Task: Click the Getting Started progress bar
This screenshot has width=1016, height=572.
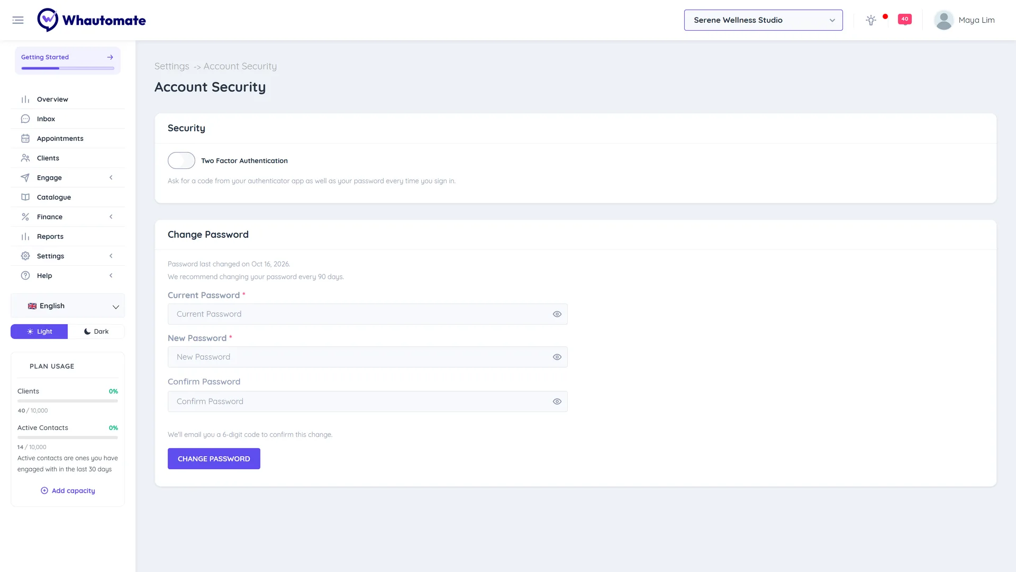Action: [x=68, y=68]
